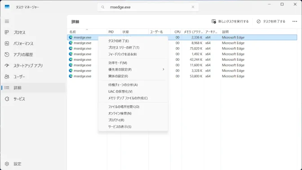Viewport: 302px width, 170px height.
Task: Minimize the Task Manager window
Action: point(269,4)
